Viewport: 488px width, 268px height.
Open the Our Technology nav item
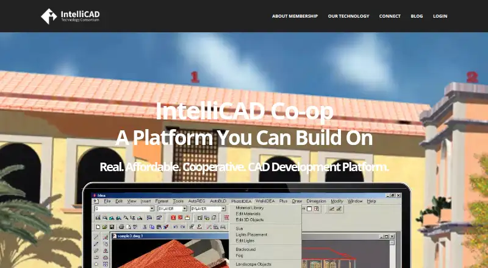tap(348, 16)
